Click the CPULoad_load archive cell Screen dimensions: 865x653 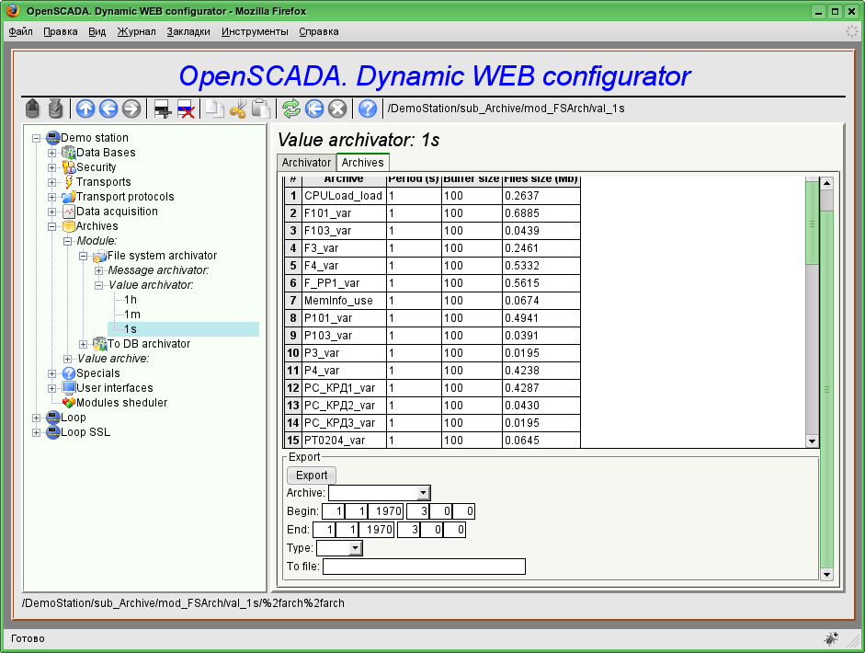[x=344, y=196]
